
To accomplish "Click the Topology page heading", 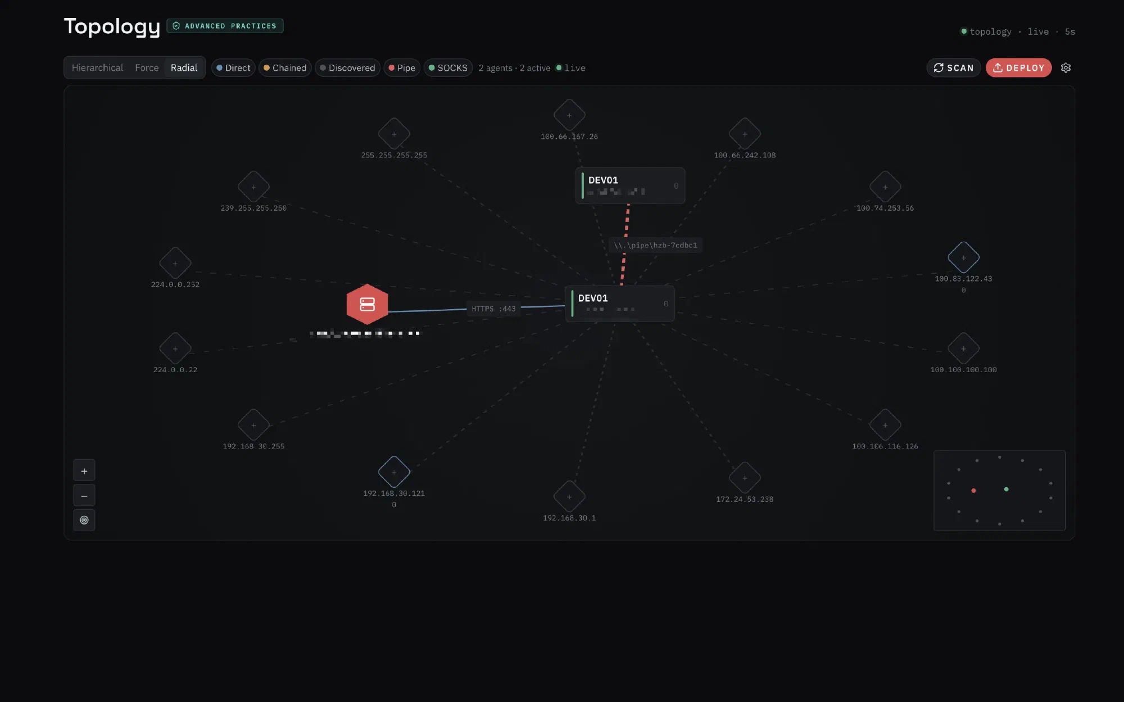I will pos(112,26).
